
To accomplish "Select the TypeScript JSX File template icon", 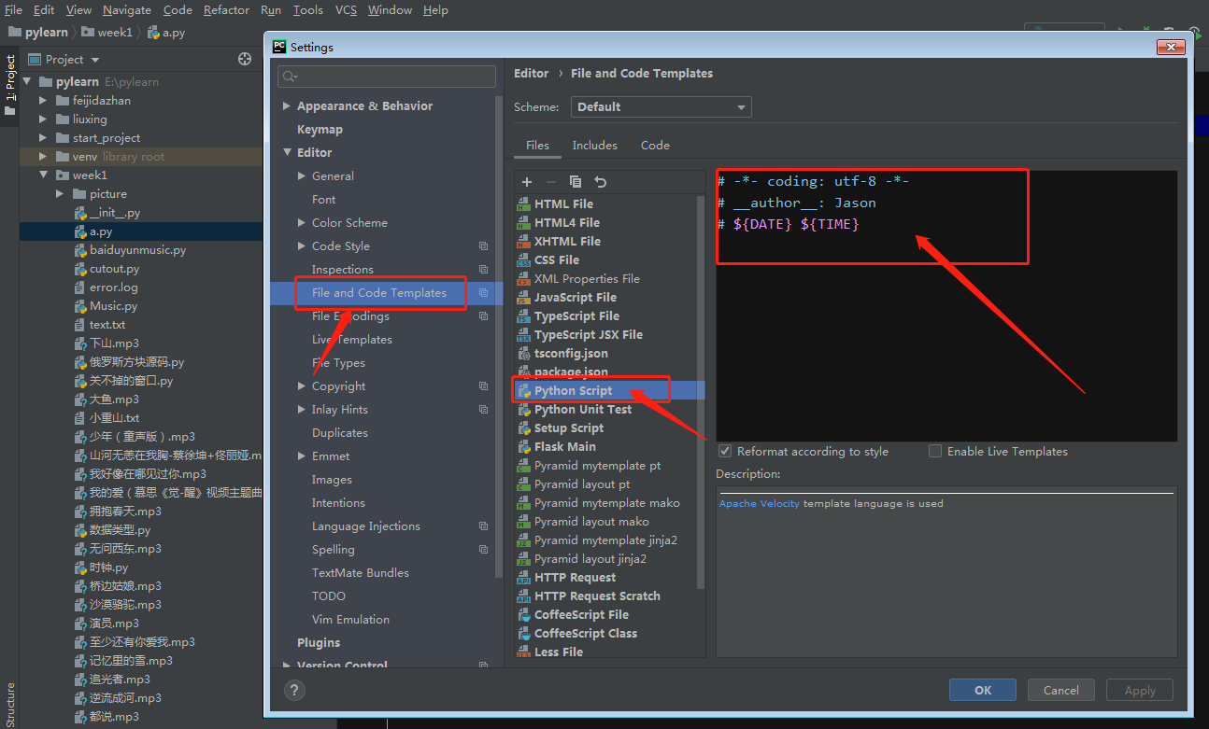I will pyautogui.click(x=524, y=334).
